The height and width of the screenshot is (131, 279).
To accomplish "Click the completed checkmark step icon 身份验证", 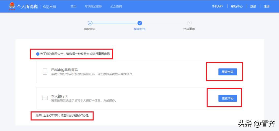I will (90, 23).
